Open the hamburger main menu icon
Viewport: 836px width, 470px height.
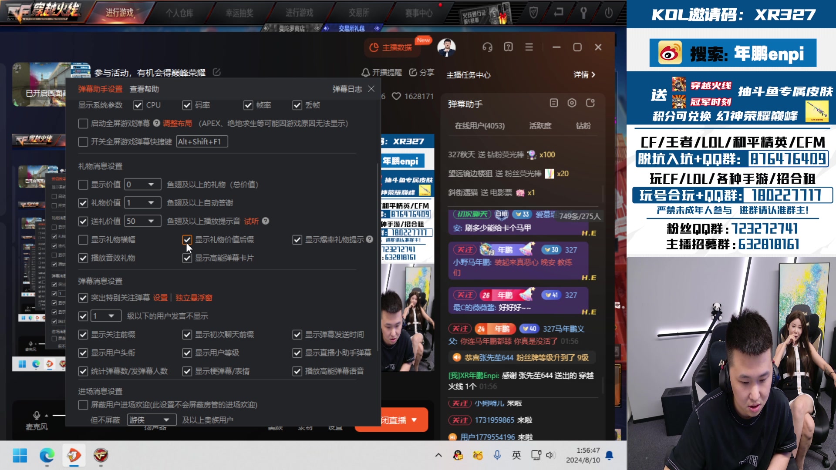(x=529, y=47)
